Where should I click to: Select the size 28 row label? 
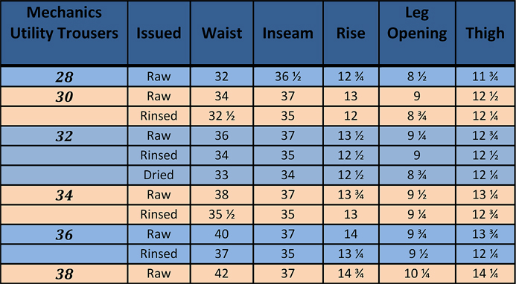64,77
